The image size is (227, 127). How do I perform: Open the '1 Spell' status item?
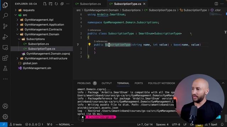click(211, 125)
